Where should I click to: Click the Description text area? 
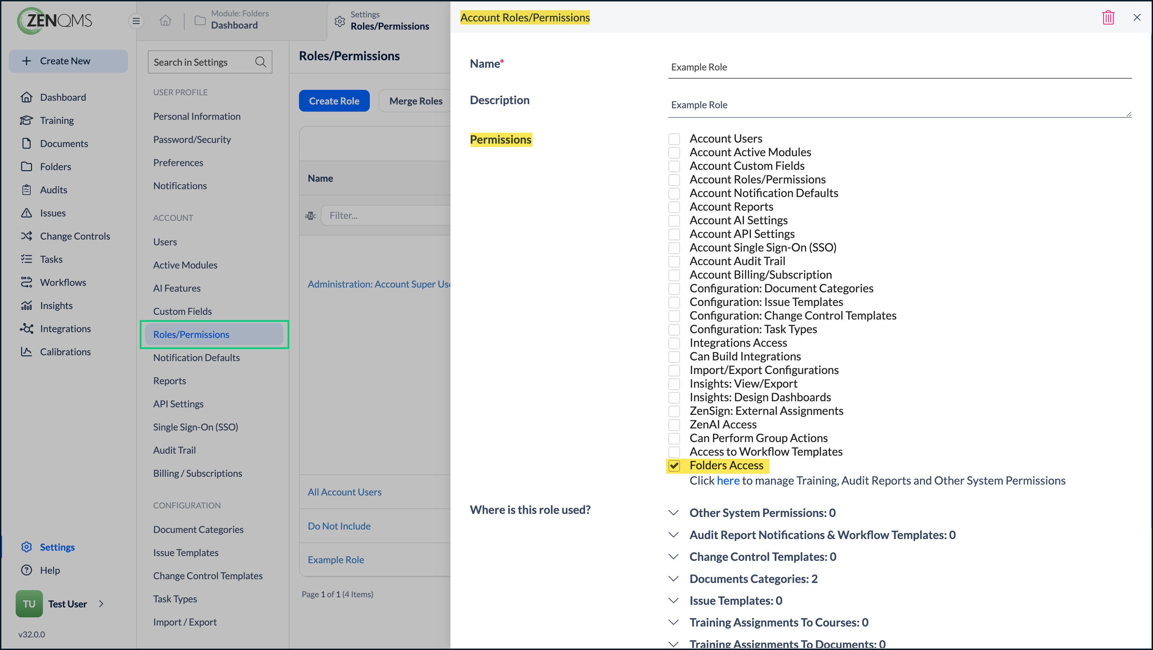coord(900,105)
